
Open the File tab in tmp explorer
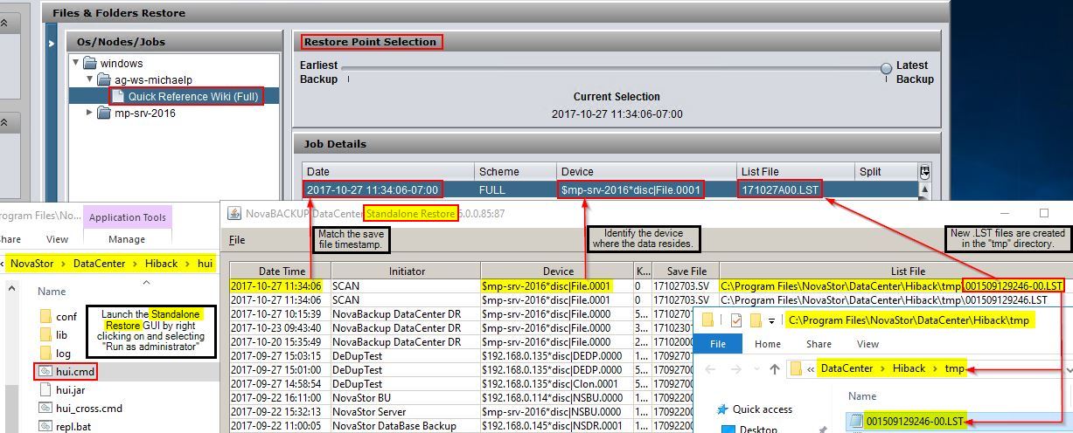point(717,344)
